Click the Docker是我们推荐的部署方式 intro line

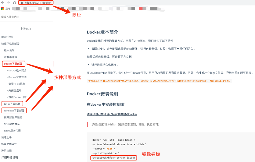[130, 41]
